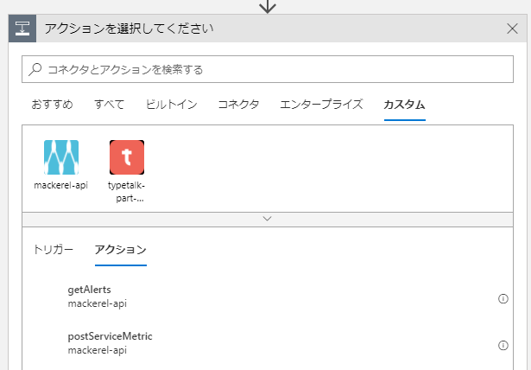
Task: Select the typetalk connector icon
Action: (127, 157)
